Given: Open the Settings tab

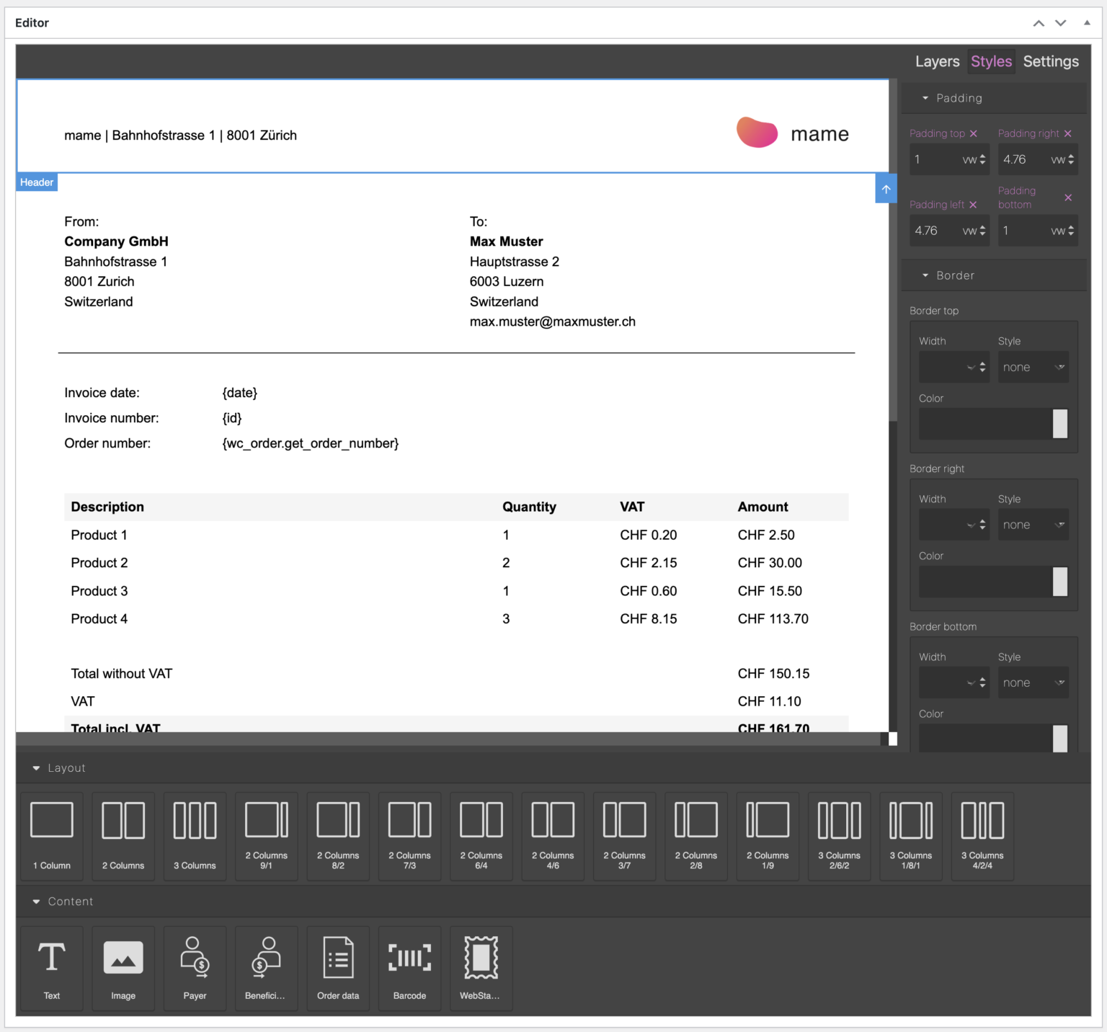Looking at the screenshot, I should point(1050,61).
